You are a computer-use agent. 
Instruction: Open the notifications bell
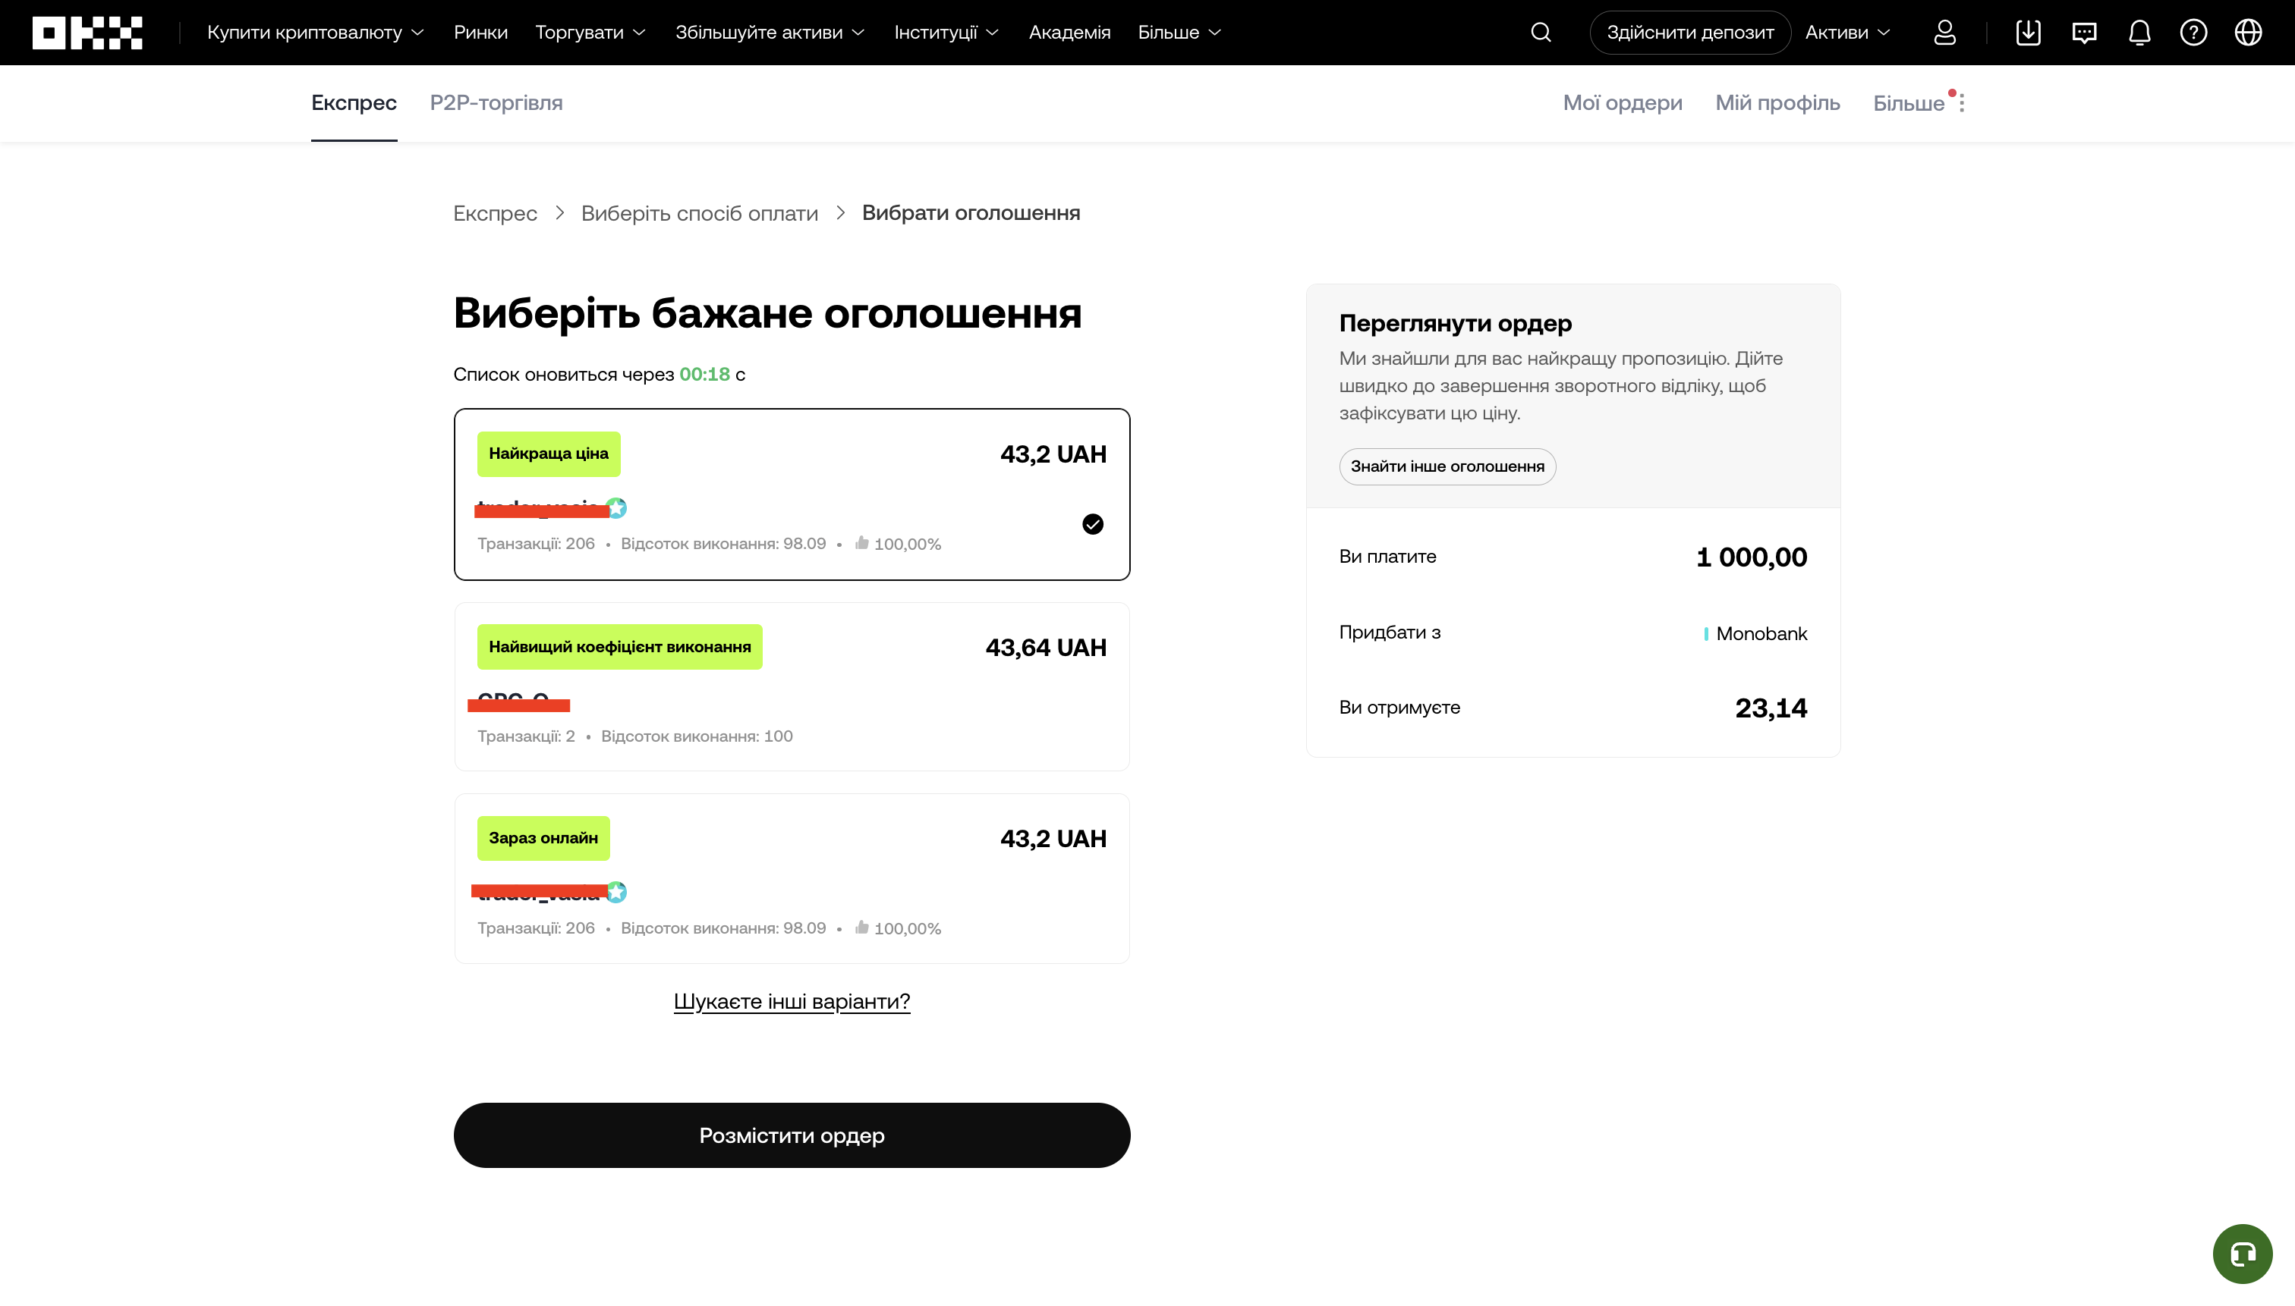pyautogui.click(x=2139, y=33)
